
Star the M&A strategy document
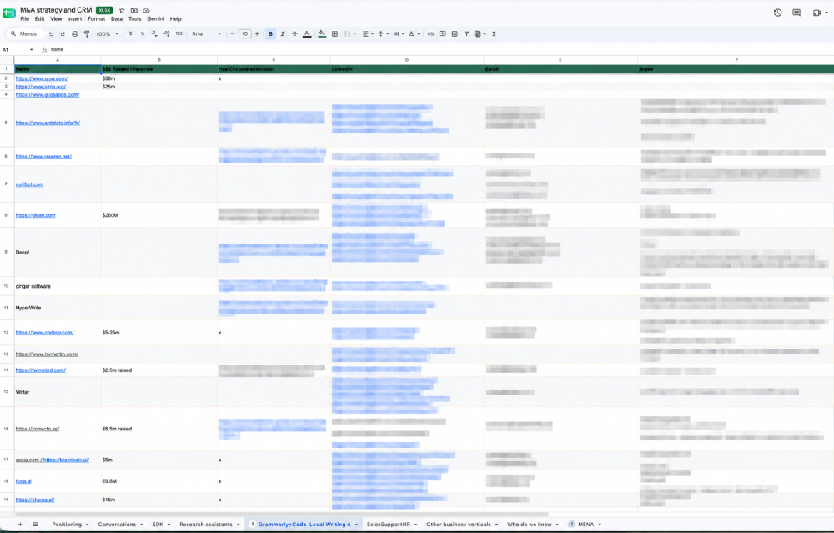[x=122, y=10]
